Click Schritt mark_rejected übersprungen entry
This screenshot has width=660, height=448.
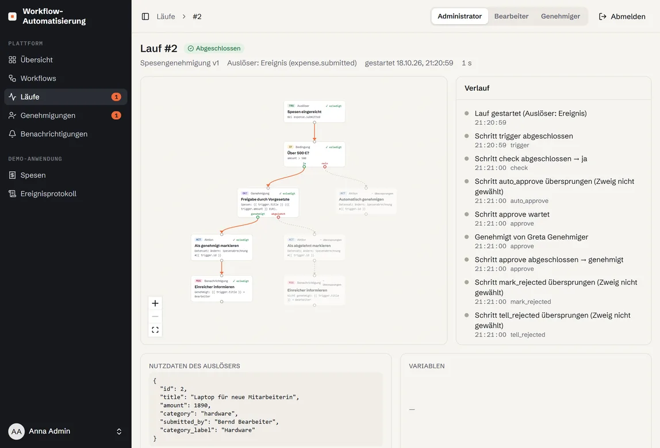554,292
